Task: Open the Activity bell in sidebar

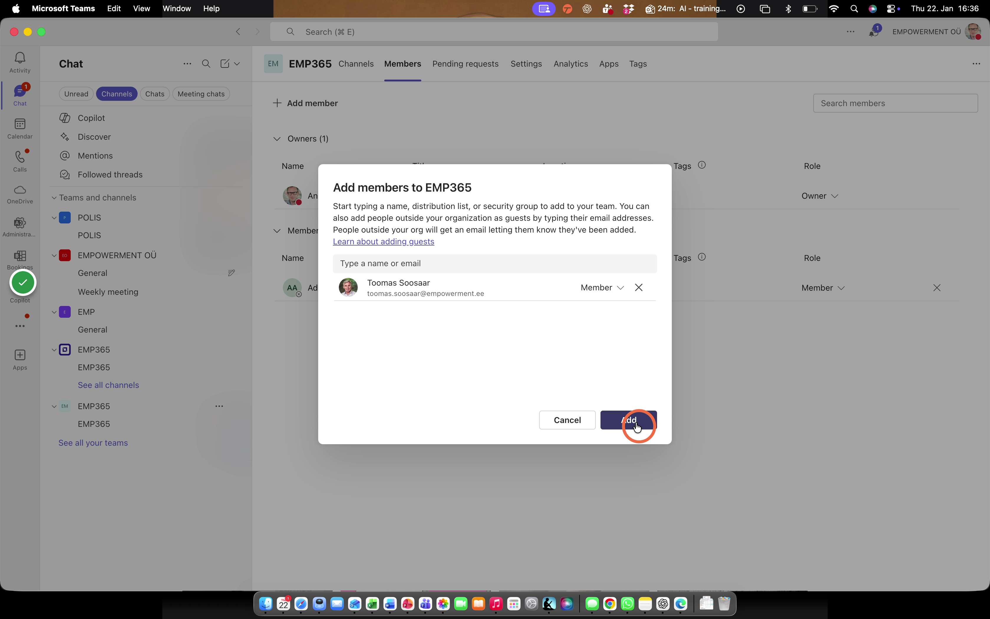Action: coord(20,62)
